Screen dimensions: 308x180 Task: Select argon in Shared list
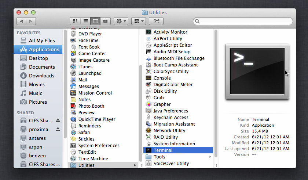(38, 147)
